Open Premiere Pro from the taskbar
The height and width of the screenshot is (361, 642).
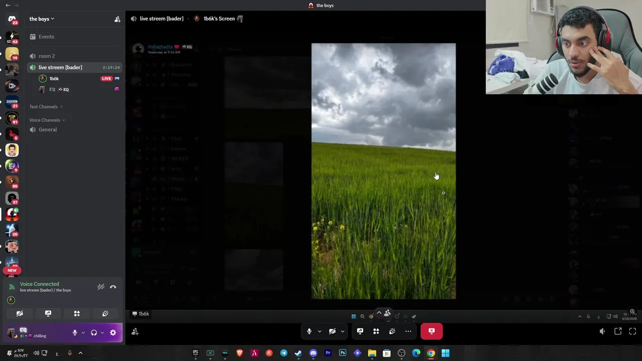(328, 353)
